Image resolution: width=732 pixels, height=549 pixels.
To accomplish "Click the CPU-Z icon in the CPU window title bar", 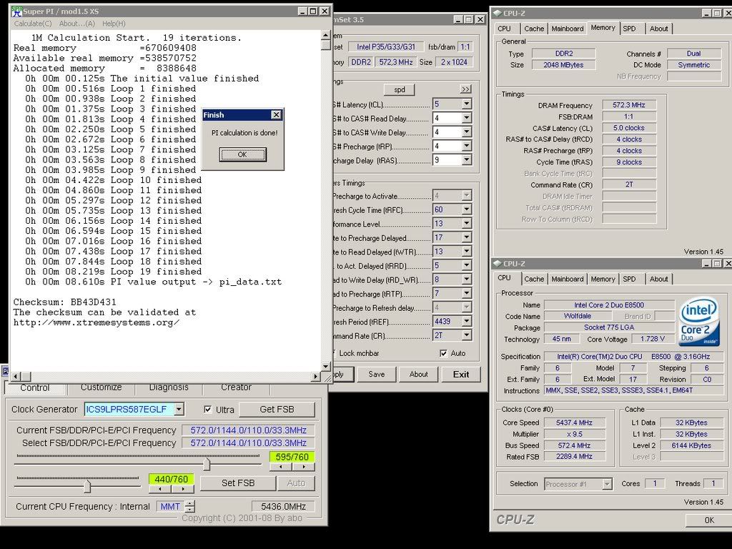I will (x=498, y=264).
